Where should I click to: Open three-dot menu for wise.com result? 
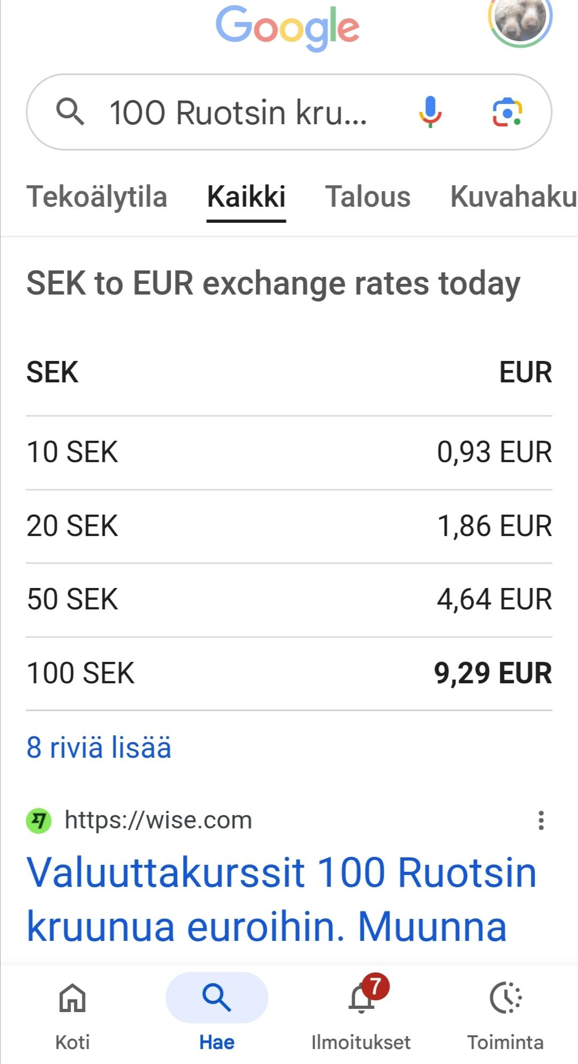(x=541, y=820)
